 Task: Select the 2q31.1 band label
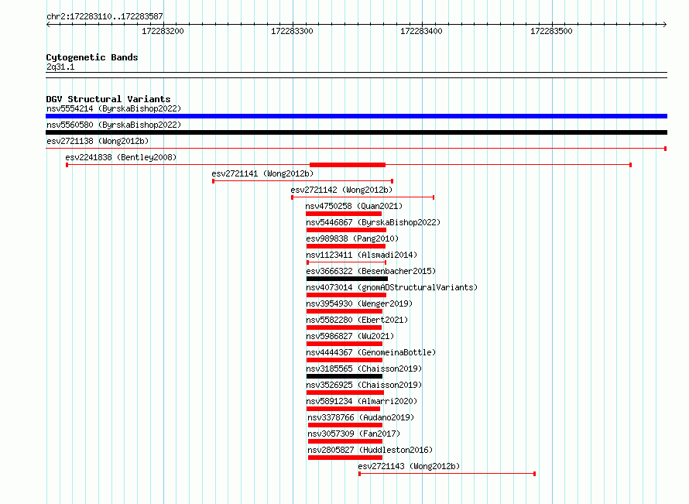pos(60,67)
